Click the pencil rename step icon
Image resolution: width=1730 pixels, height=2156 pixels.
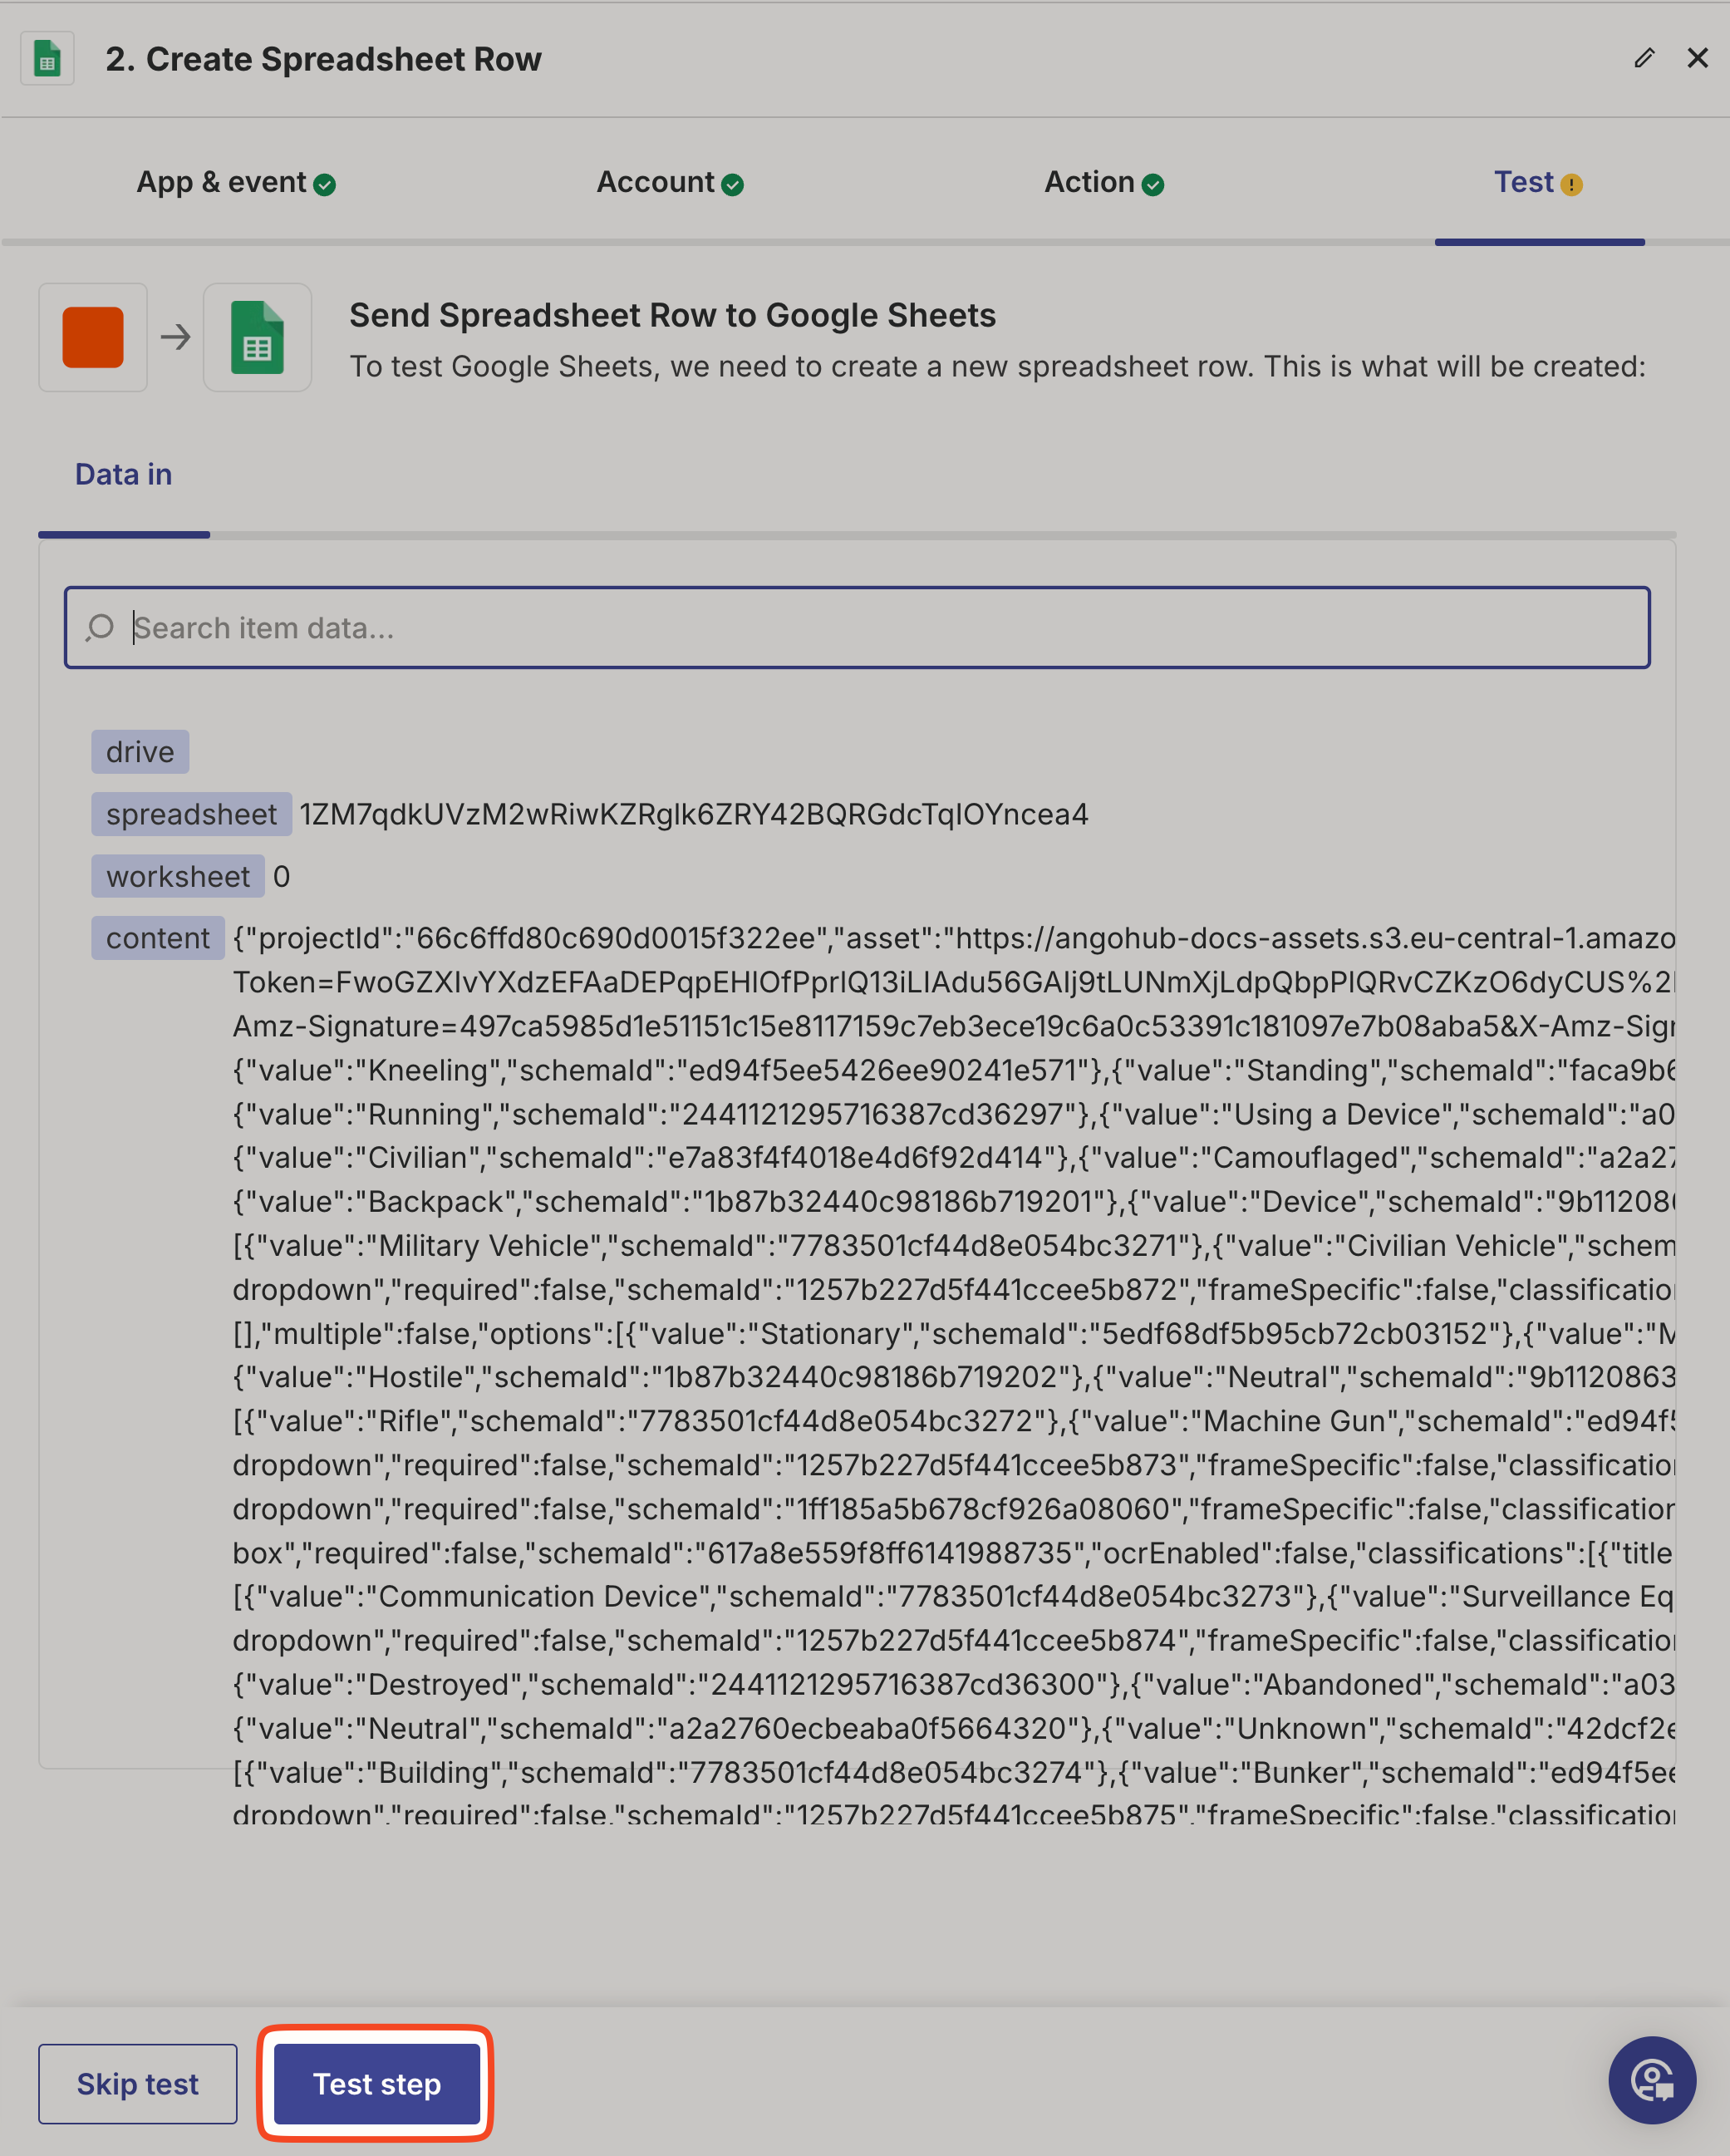[1644, 58]
